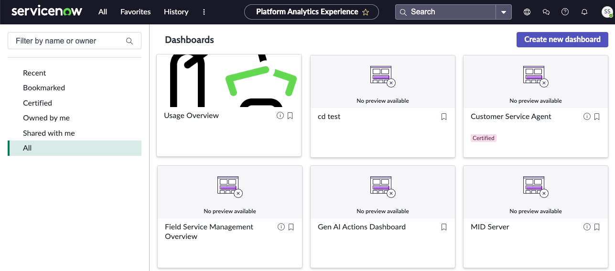Open Gen AI Actions Dashboard preview placeholder
Image resolution: width=615 pixels, height=271 pixels.
tap(383, 192)
